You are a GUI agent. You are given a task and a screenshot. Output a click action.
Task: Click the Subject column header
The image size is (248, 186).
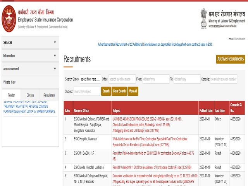[x=155, y=108]
